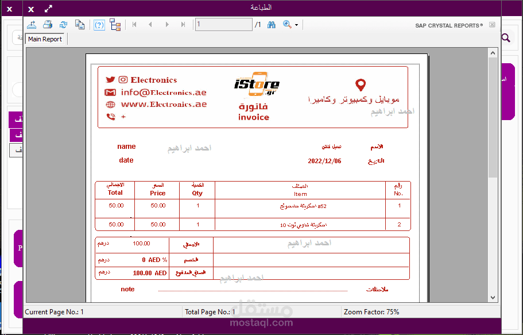Open the zoom level dropdown arrow
Viewport: 523px width, 335px height.
tap(297, 25)
